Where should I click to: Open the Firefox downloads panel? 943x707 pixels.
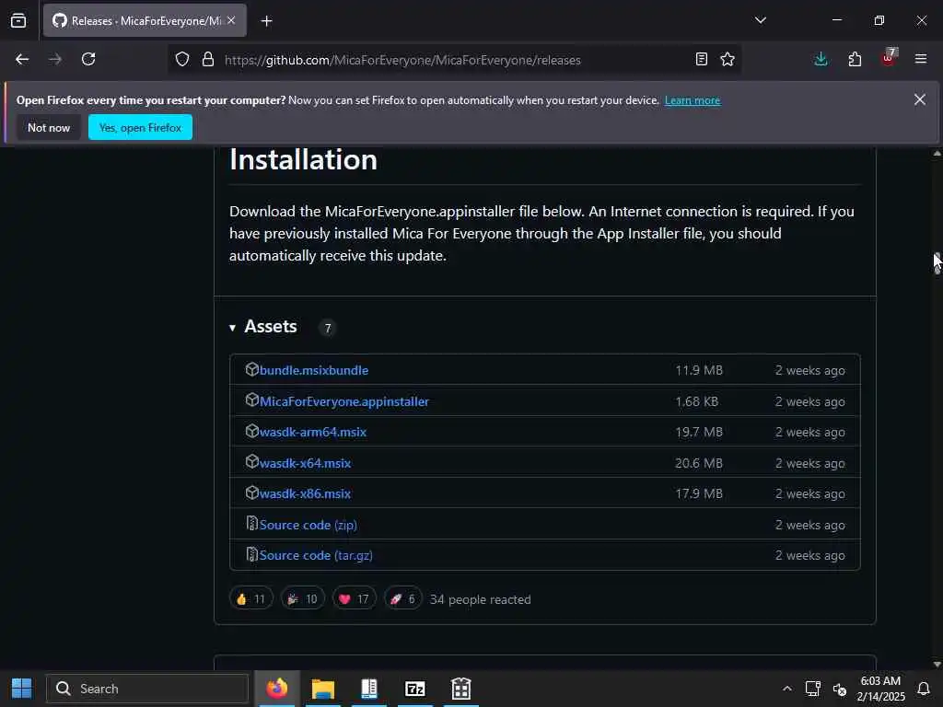click(x=821, y=59)
